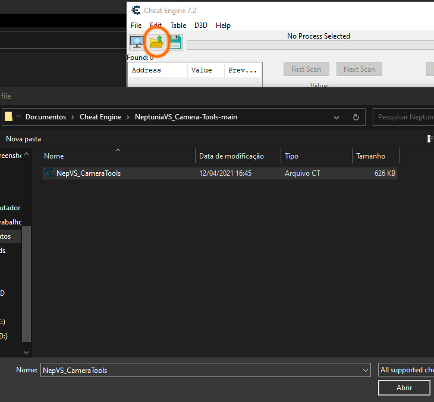Click the Cheat Engine title bar logo

[136, 11]
